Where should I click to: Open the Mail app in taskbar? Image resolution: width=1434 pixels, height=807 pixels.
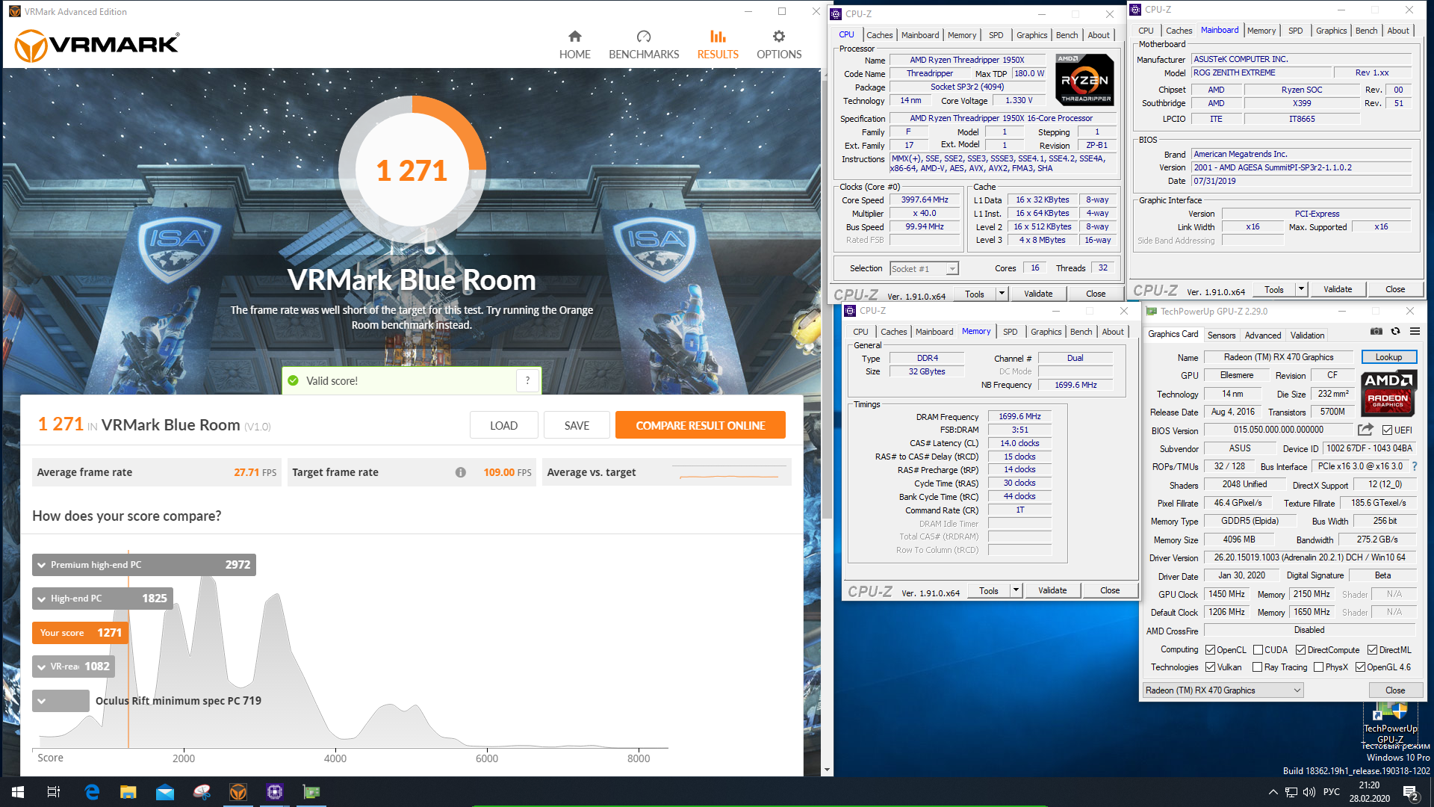[x=165, y=792]
